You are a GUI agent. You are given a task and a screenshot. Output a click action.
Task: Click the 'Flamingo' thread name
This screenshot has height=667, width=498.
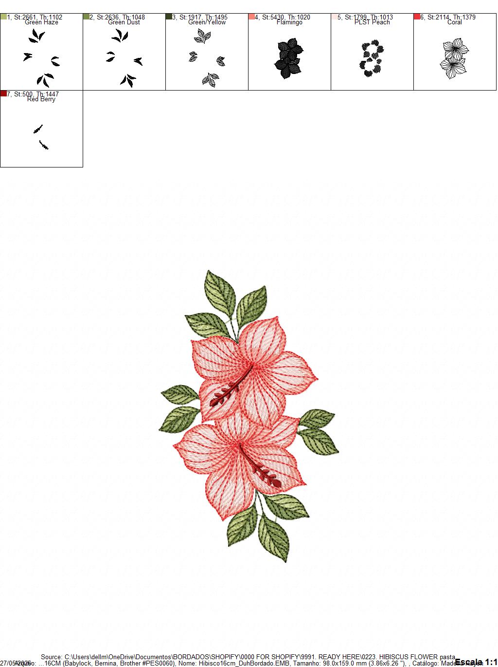289,22
